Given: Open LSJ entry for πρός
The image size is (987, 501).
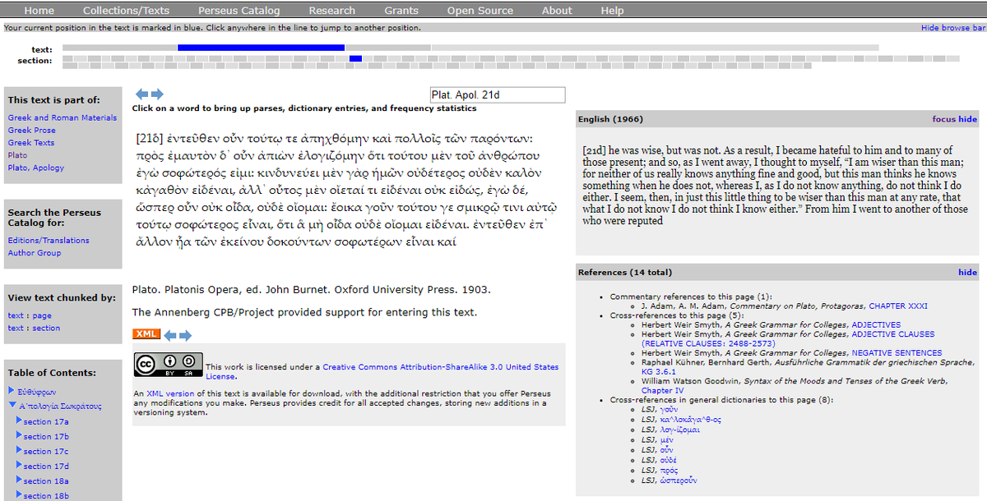Looking at the screenshot, I should point(669,471).
